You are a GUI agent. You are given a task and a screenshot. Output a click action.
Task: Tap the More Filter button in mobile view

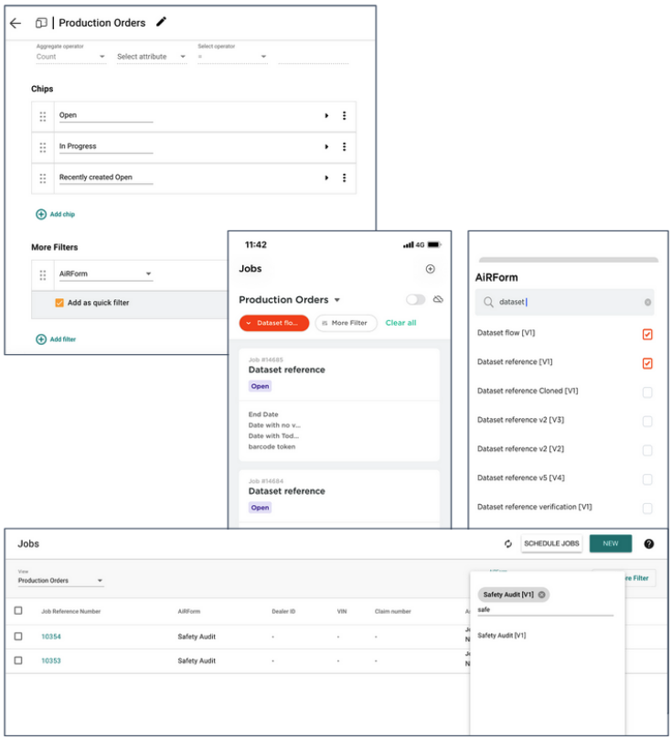(346, 323)
